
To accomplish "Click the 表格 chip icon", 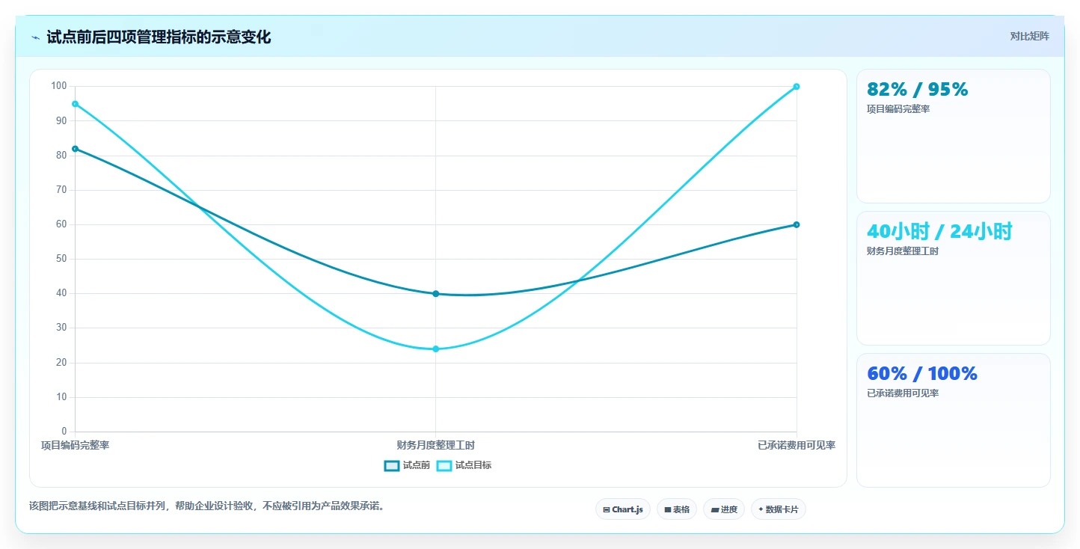I will click(x=667, y=509).
